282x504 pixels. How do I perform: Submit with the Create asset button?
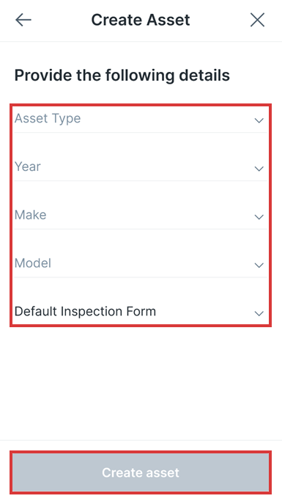pos(141,472)
